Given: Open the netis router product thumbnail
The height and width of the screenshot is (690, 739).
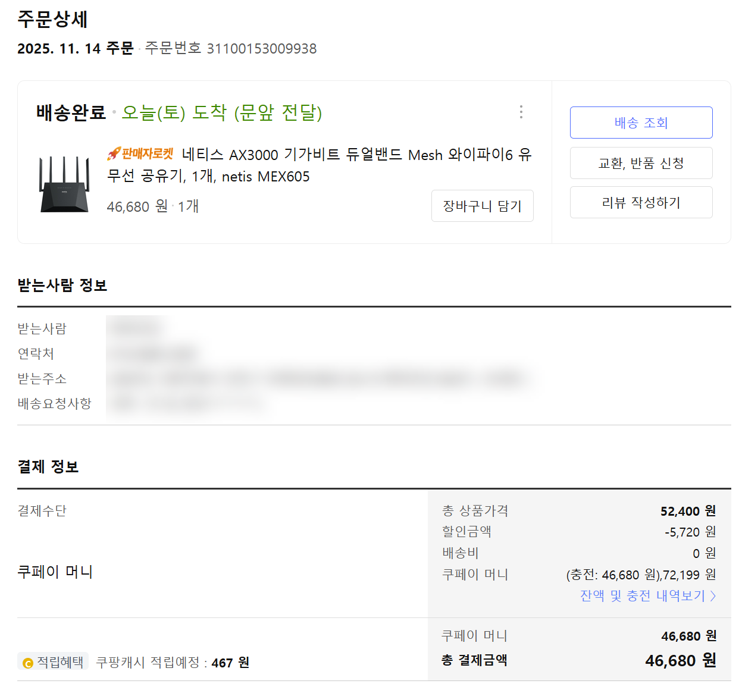Looking at the screenshot, I should [x=64, y=184].
